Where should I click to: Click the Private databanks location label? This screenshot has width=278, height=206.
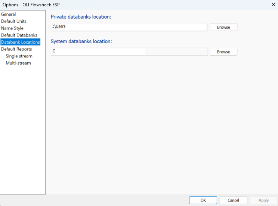[81, 17]
